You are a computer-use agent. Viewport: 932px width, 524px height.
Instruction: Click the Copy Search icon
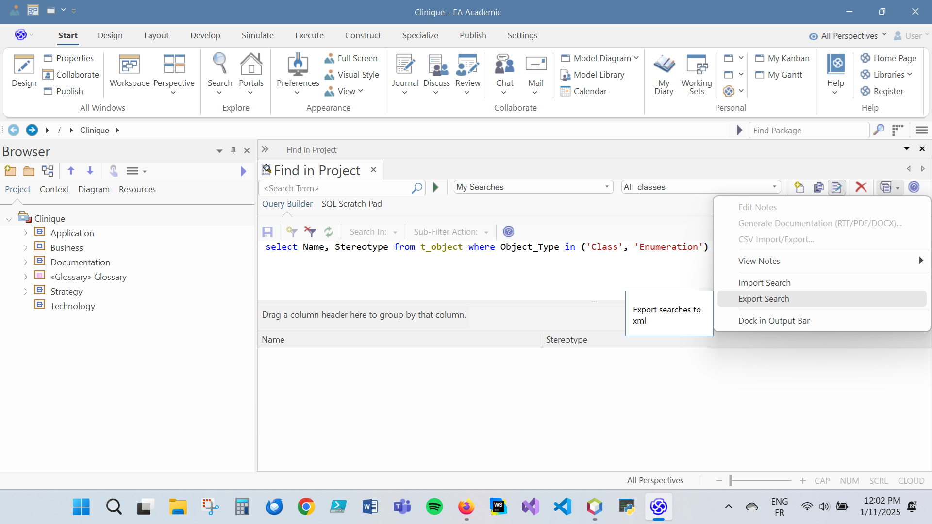pyautogui.click(x=818, y=187)
